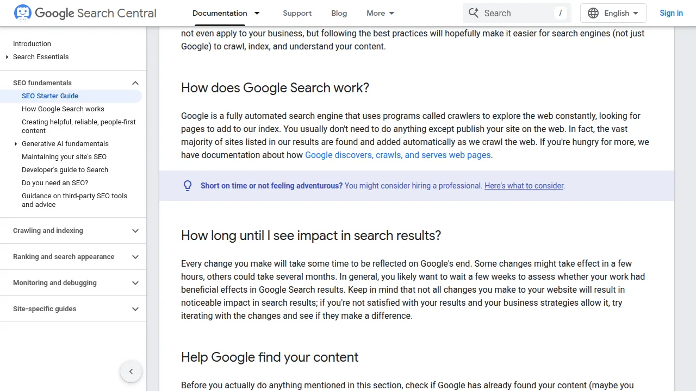This screenshot has width=696, height=391.
Task: Expand Ranking and search appearance section
Action: click(x=135, y=256)
